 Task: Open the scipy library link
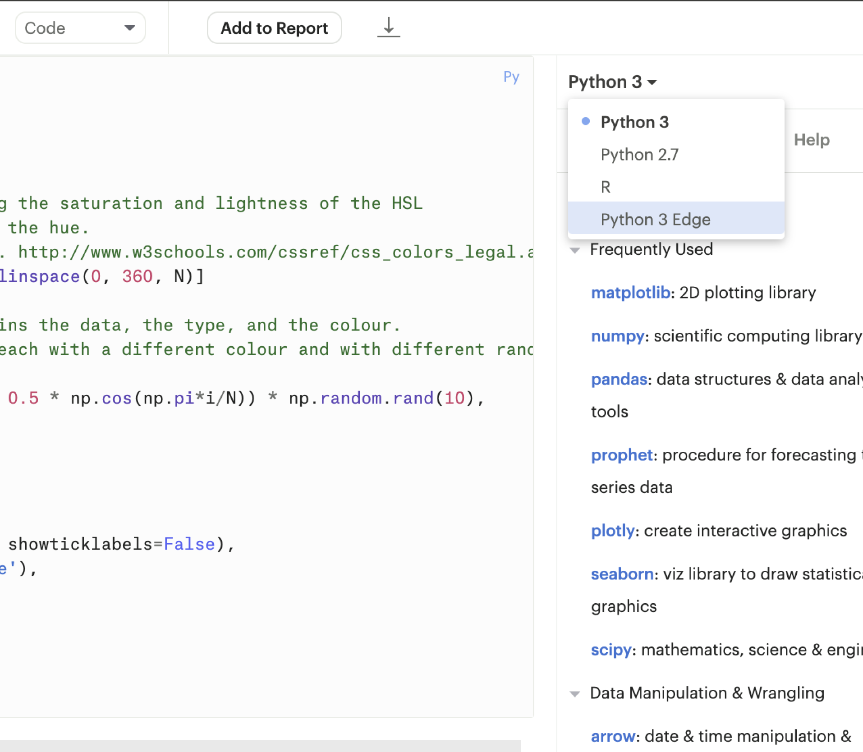click(611, 650)
